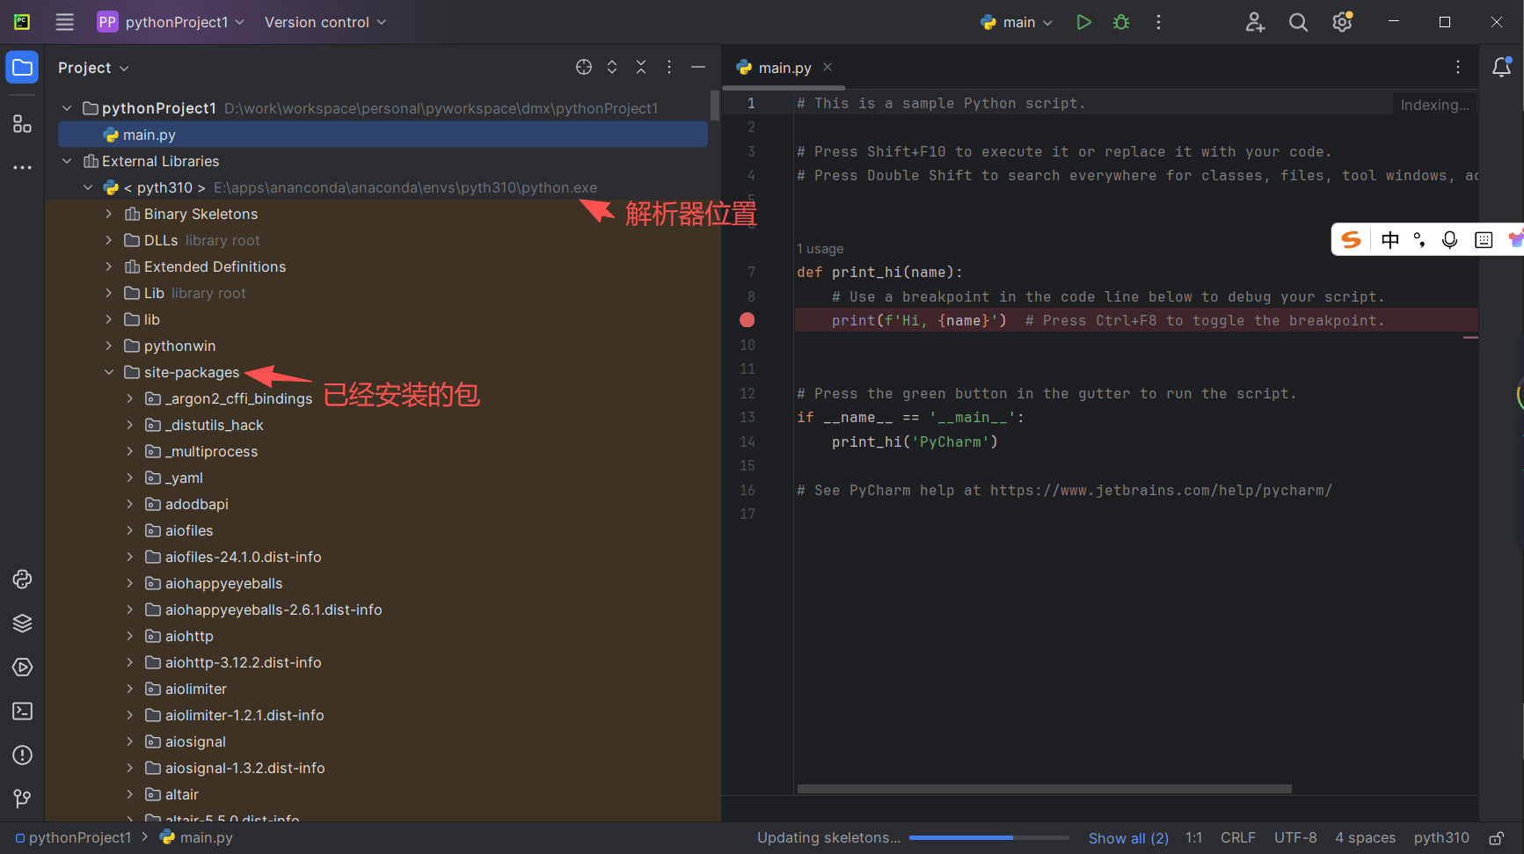Open the main hamburger menu
Screen dimensions: 1524x854
coord(65,22)
